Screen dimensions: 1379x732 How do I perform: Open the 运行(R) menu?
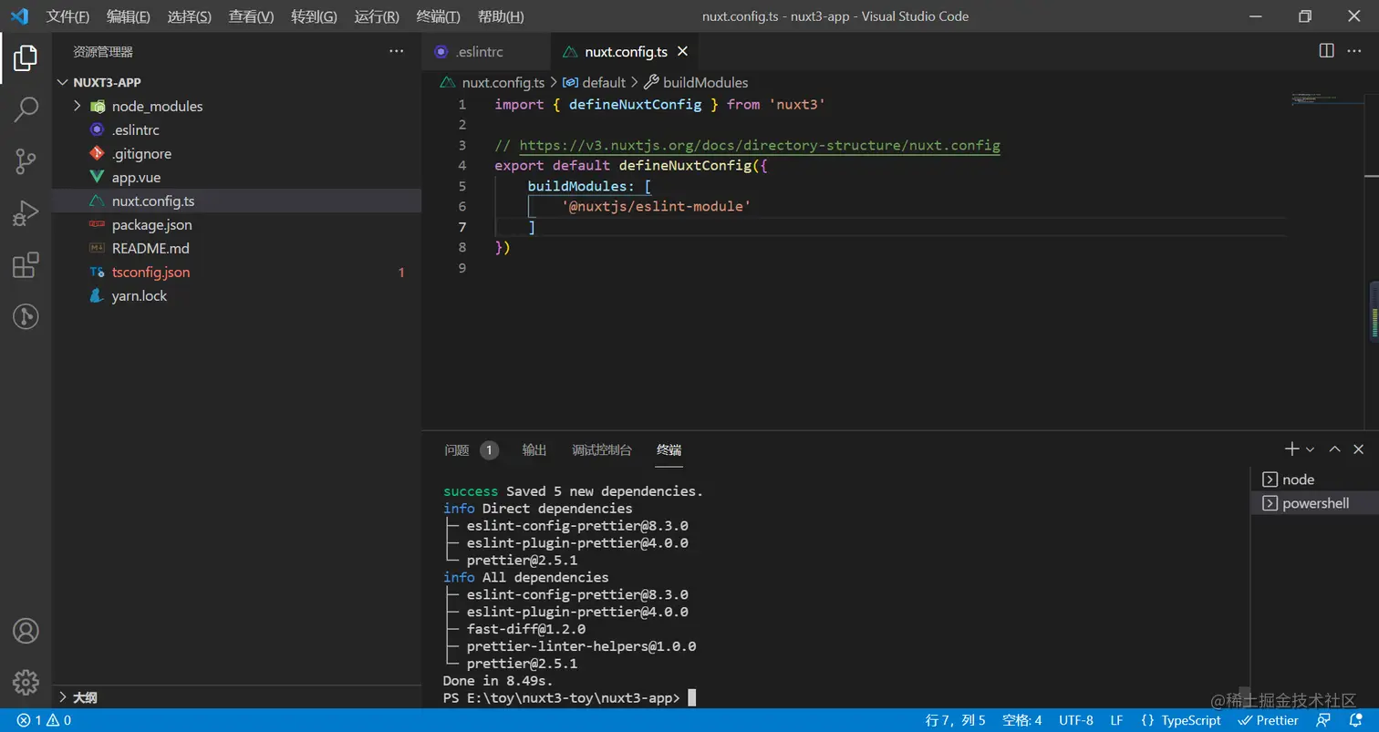[377, 16]
